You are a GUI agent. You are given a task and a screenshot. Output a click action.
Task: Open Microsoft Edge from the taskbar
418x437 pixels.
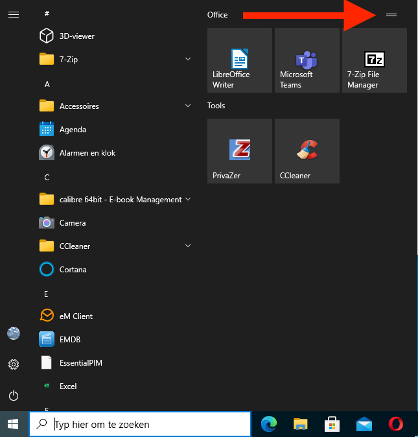(268, 425)
